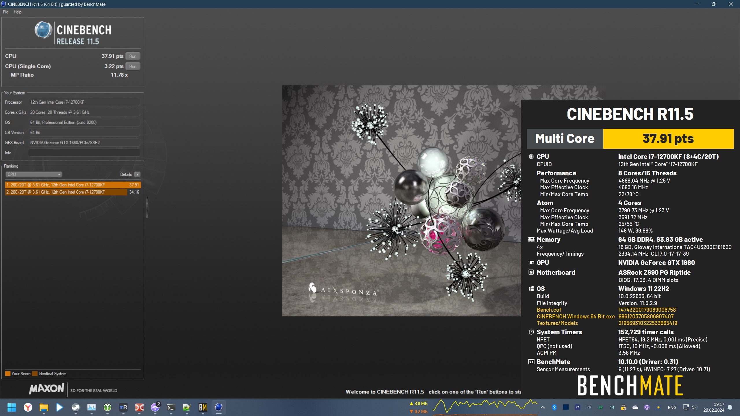Open the File menu
Viewport: 740px width, 416px height.
click(x=5, y=12)
